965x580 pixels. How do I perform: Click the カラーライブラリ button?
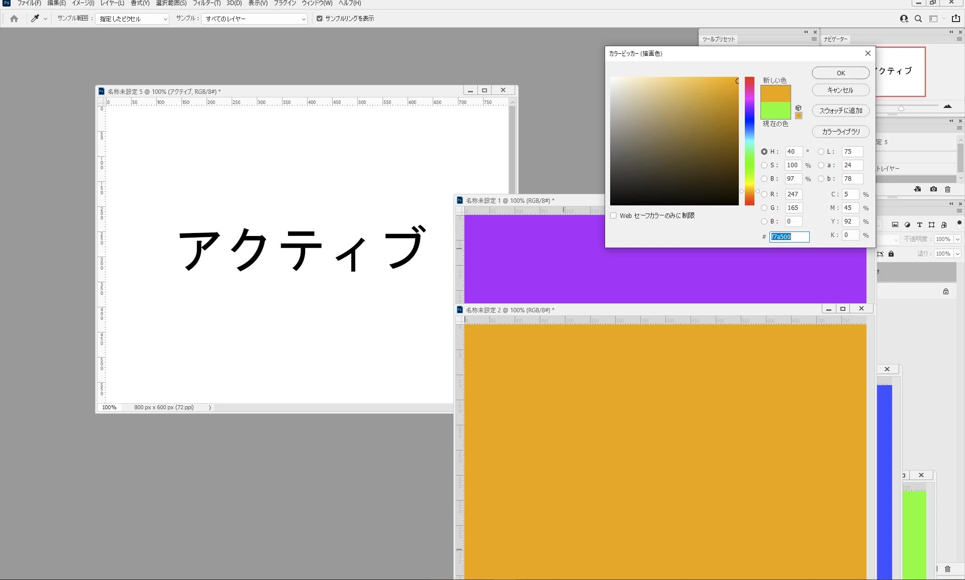(x=840, y=132)
